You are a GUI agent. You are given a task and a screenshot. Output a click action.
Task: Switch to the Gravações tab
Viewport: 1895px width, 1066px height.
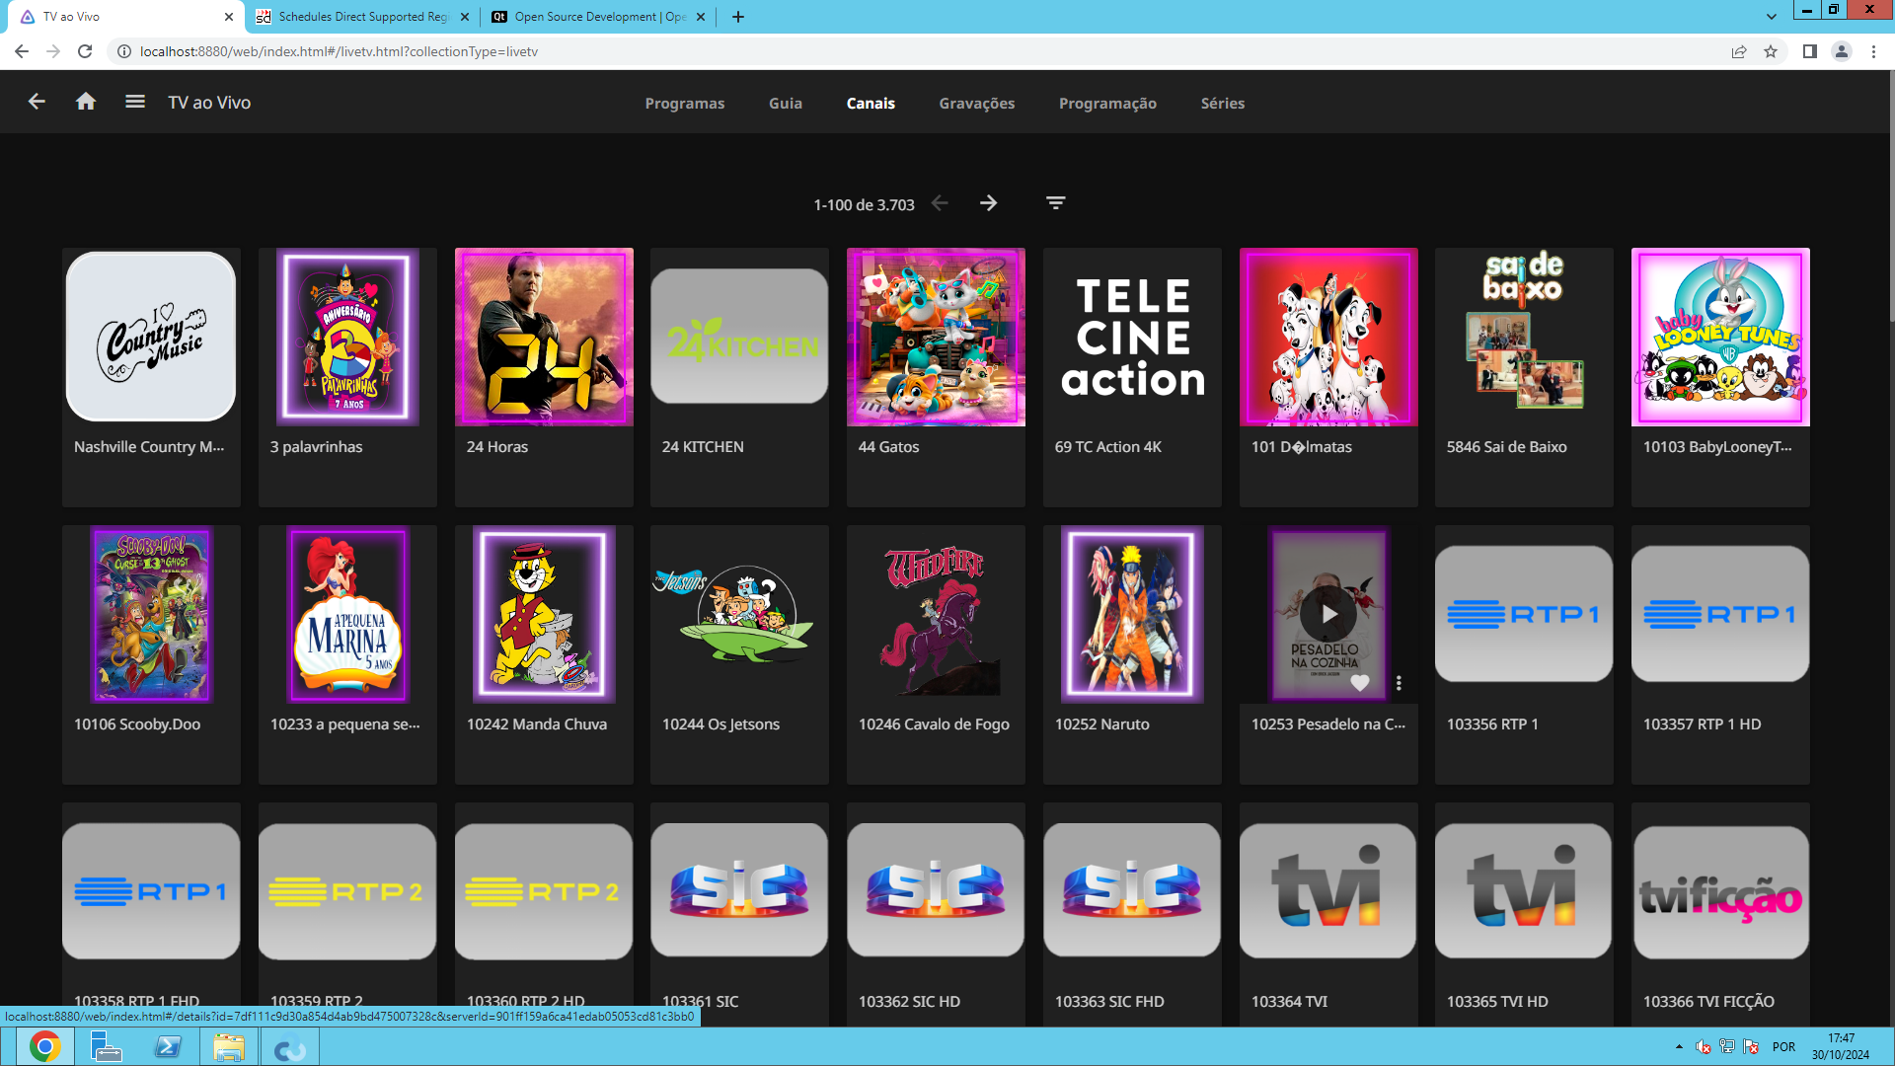pos(976,103)
